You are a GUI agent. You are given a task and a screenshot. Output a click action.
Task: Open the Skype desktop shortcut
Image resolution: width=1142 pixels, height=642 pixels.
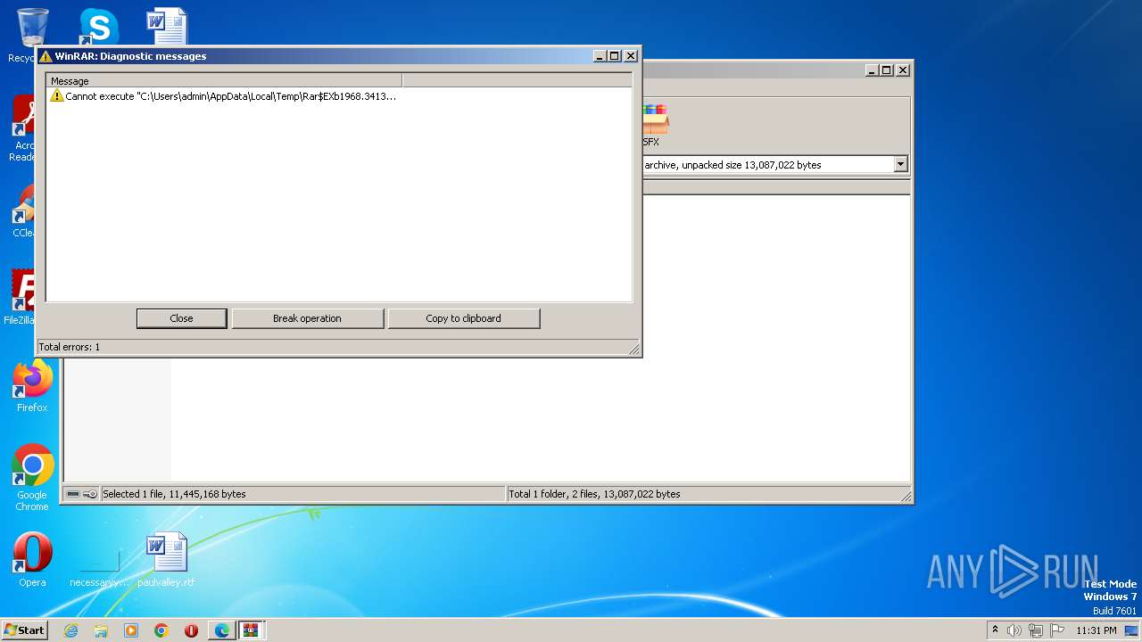[x=98, y=27]
